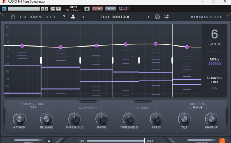
Task: Click the Downward Threshold knob
Action: pos(75,119)
